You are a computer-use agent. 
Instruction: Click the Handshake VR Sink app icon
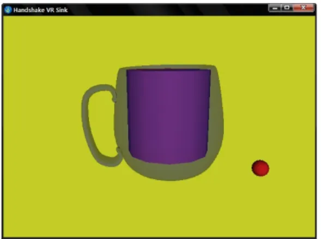8,10
